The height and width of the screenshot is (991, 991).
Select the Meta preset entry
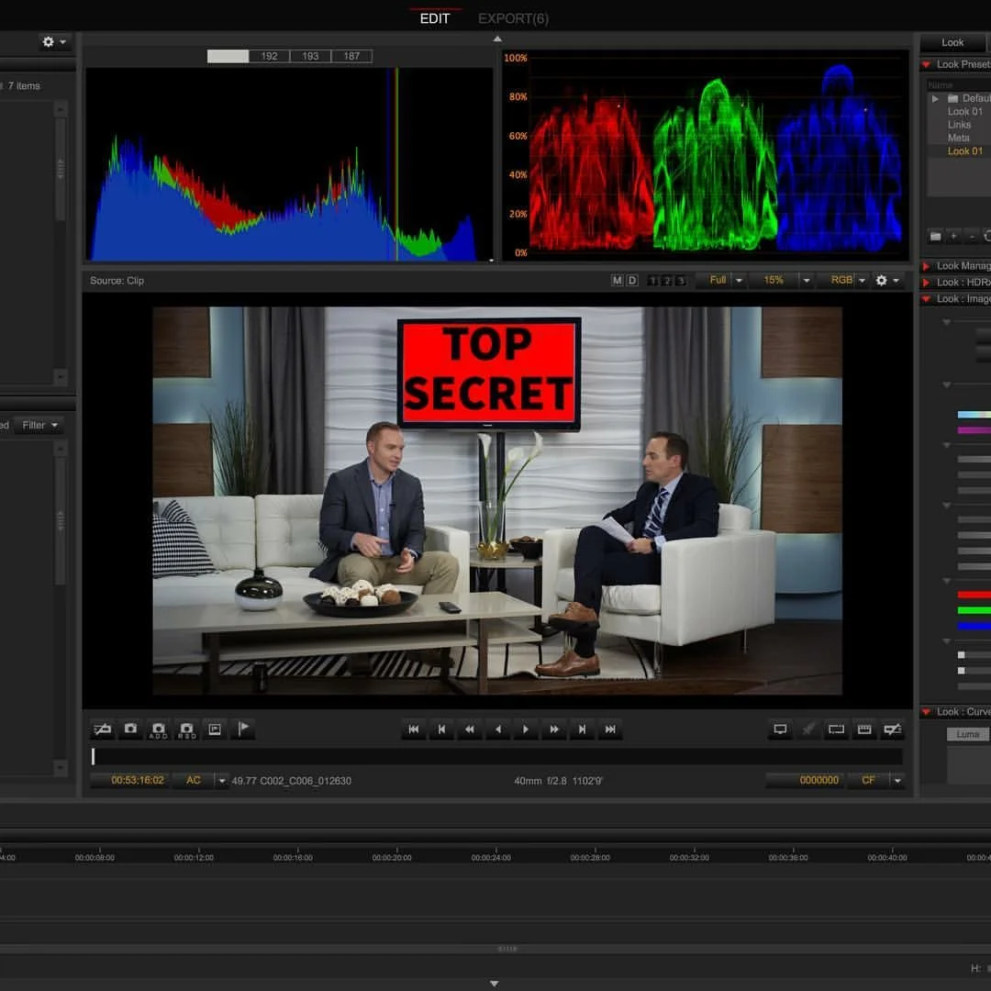(x=958, y=138)
